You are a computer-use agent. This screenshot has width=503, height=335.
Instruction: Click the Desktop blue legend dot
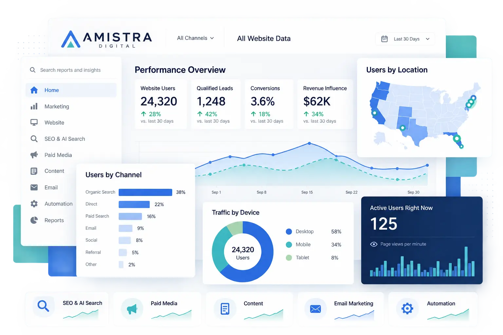click(289, 232)
